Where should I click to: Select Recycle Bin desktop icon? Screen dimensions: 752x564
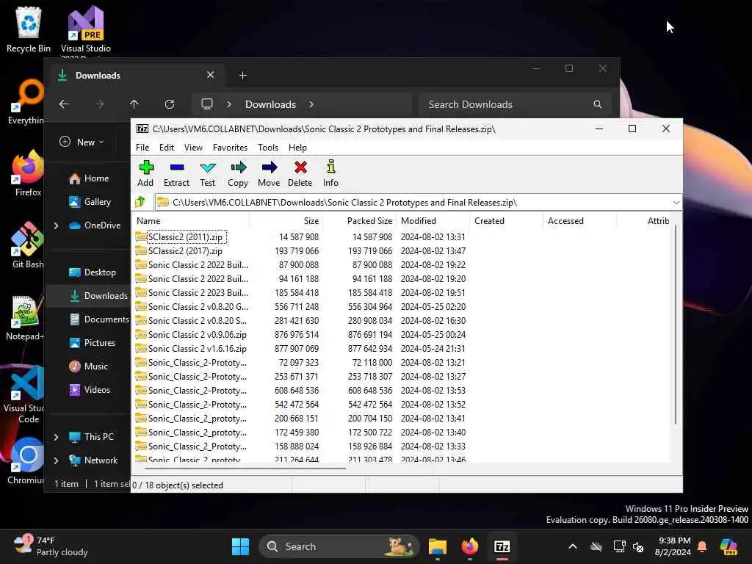(x=29, y=29)
